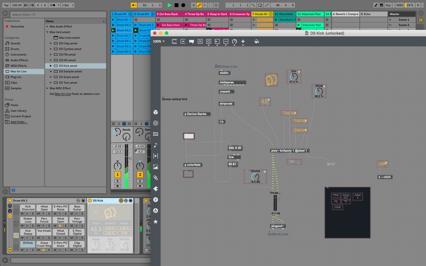Click Max toolbar plus add icon
The width and height of the screenshot is (426, 266).
243,41
